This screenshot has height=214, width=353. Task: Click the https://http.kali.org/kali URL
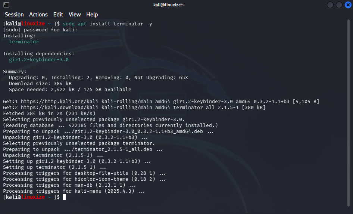60,102
